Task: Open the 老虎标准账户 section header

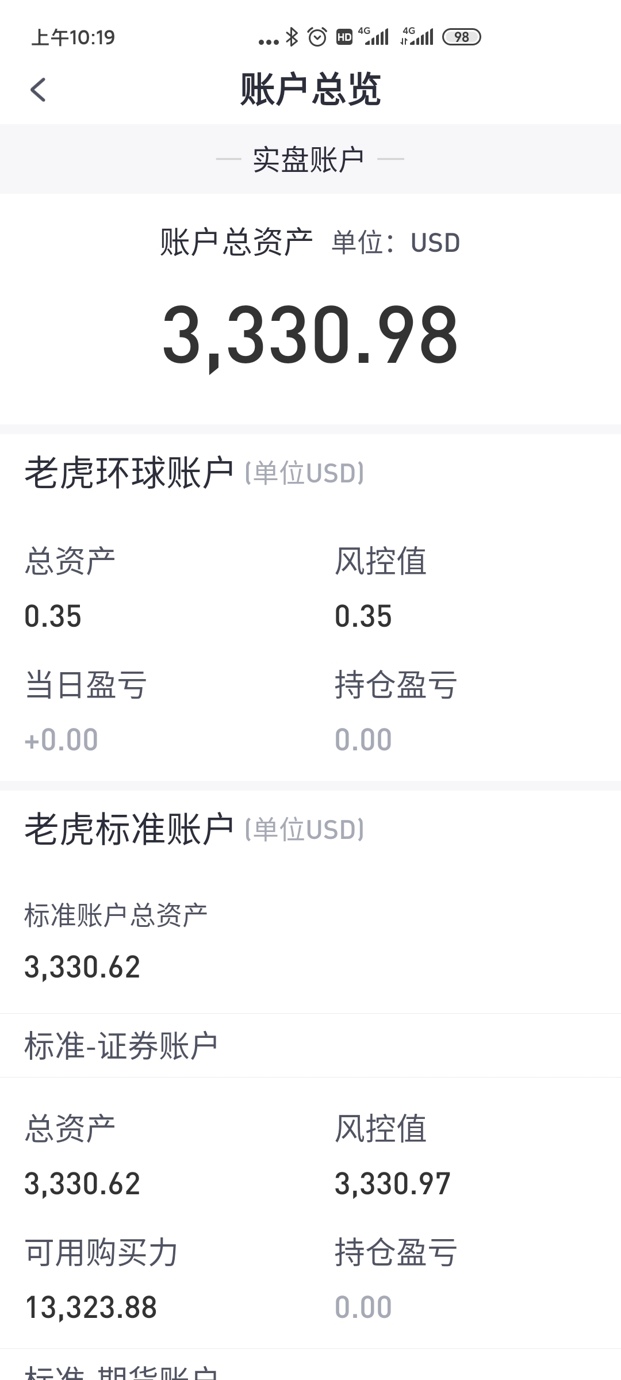Action: tap(129, 830)
